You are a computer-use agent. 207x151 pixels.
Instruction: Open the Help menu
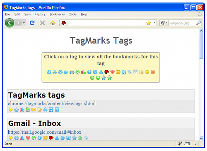(x=84, y=14)
